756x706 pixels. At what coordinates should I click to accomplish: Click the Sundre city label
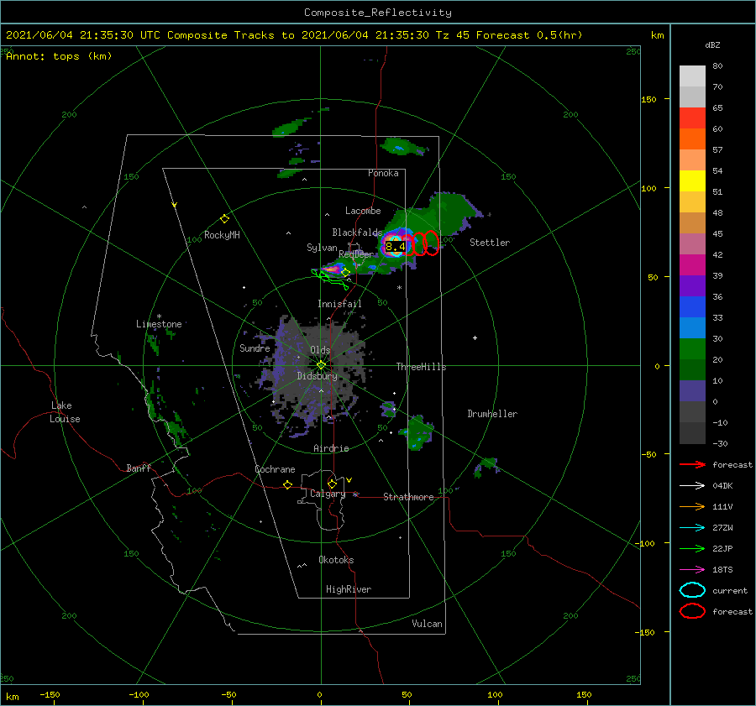point(255,348)
